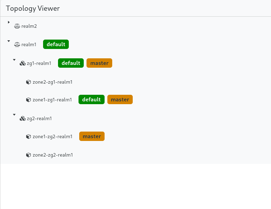
Task: Click the zg2-realm1 zonegroup cubes icon
Action: click(x=23, y=118)
